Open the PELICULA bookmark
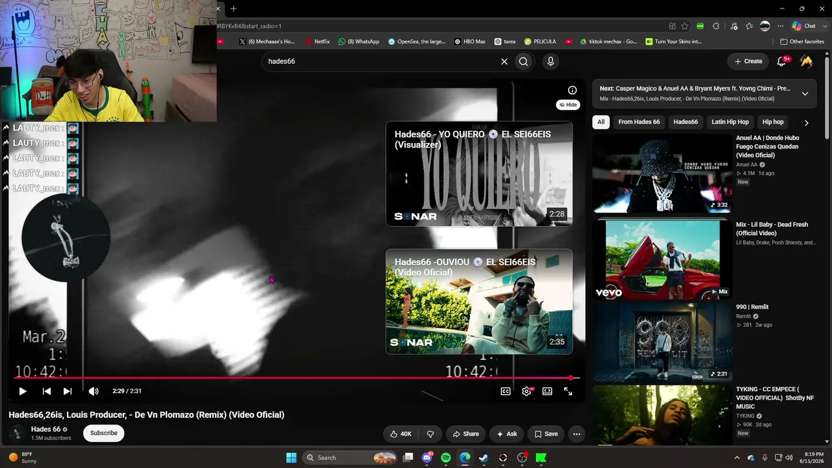This screenshot has height=468, width=832. (540, 42)
